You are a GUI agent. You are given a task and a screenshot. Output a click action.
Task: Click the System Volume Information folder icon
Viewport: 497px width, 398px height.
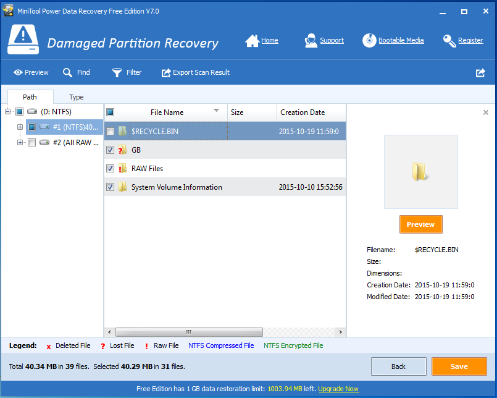click(122, 187)
